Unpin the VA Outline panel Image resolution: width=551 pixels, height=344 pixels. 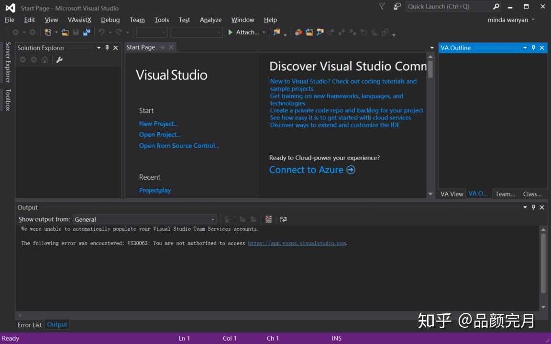[533, 48]
